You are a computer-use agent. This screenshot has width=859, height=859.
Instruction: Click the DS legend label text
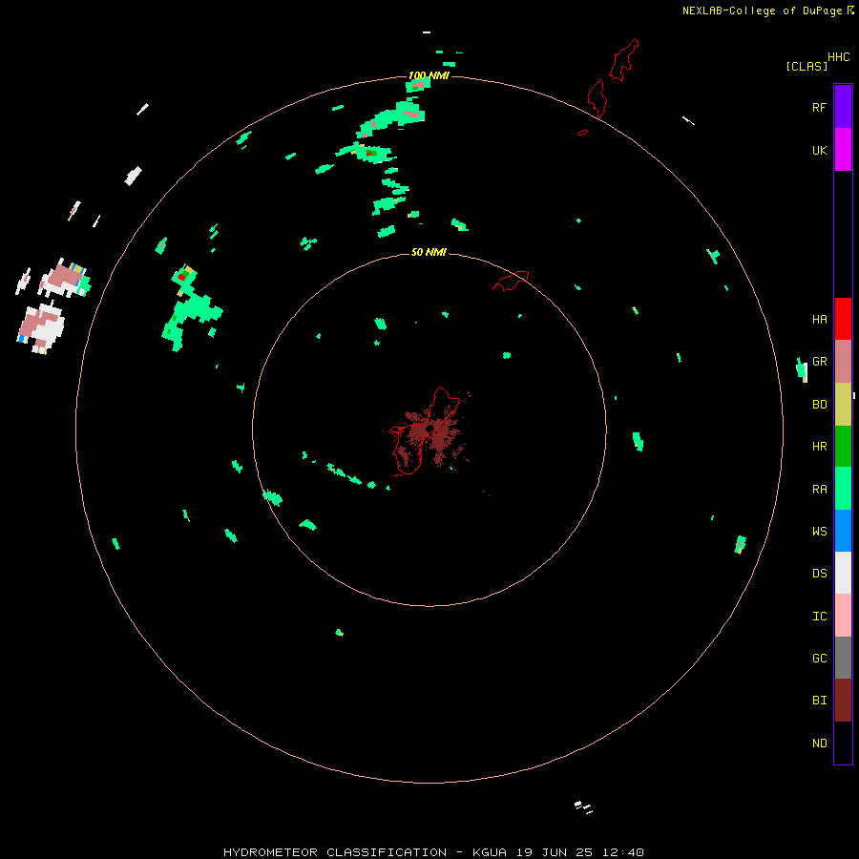820,574
